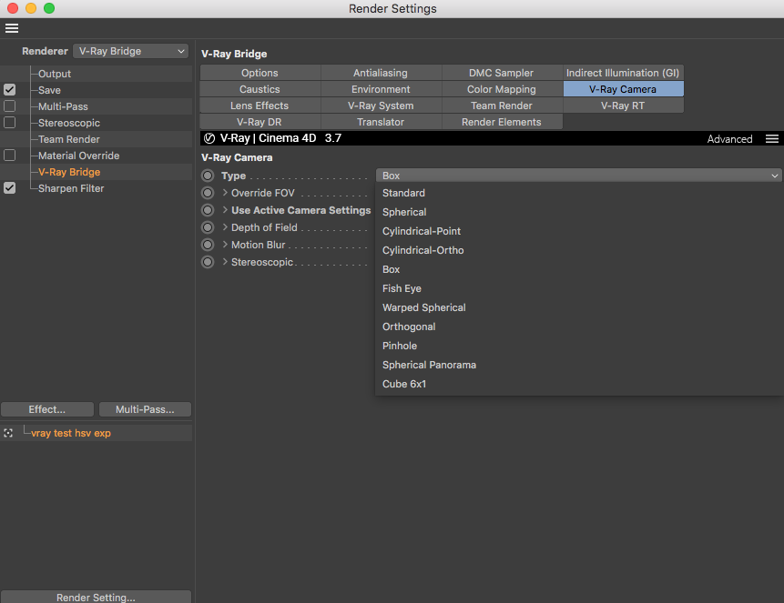
Task: Select Team Render in the sidebar tree
Action: 69,139
